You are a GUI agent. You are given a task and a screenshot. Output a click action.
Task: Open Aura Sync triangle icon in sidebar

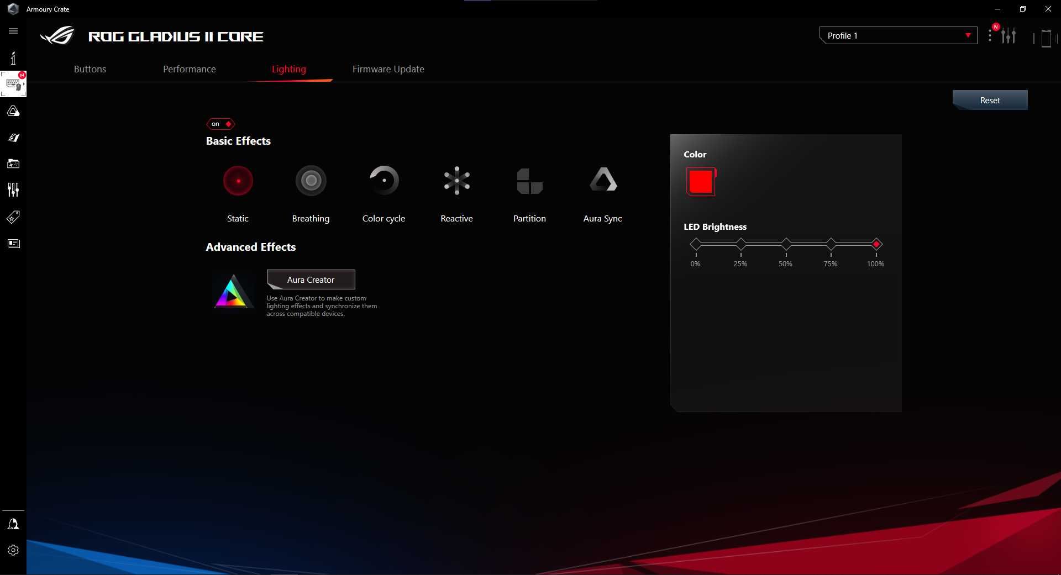tap(13, 111)
